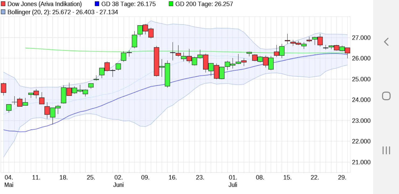Click the red Dow Jones legend swatch
Screen dimensions: 399x194
pos(3,4)
